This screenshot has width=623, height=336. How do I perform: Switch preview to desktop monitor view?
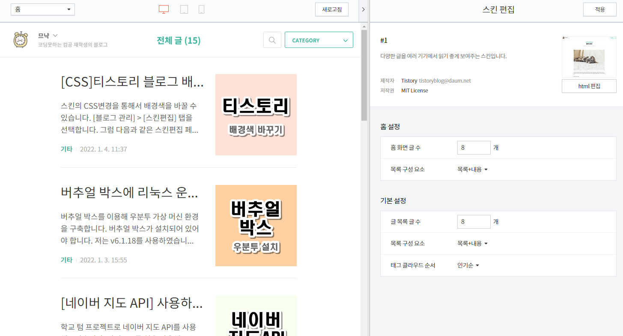[164, 9]
